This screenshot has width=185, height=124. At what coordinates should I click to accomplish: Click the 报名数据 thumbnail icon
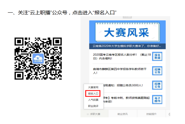coord(157,56)
